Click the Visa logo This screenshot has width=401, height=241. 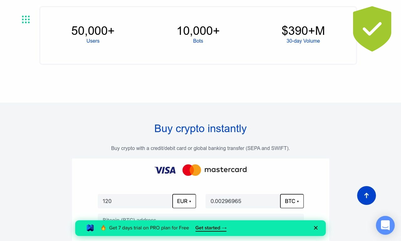[x=165, y=170]
